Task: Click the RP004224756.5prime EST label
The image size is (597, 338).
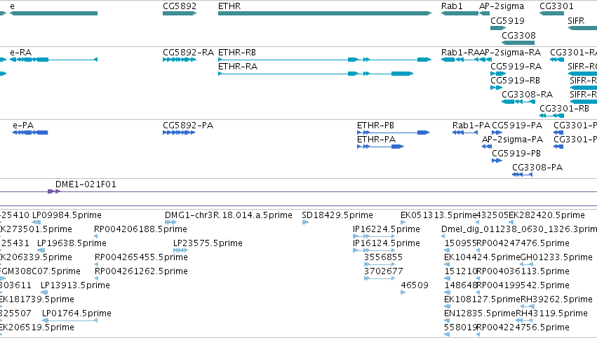Action: pos(523,327)
